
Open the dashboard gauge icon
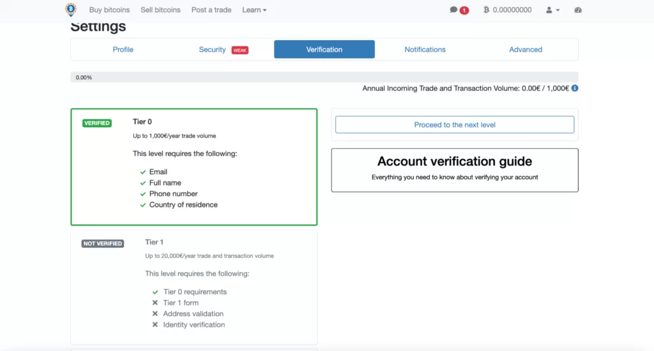(577, 10)
